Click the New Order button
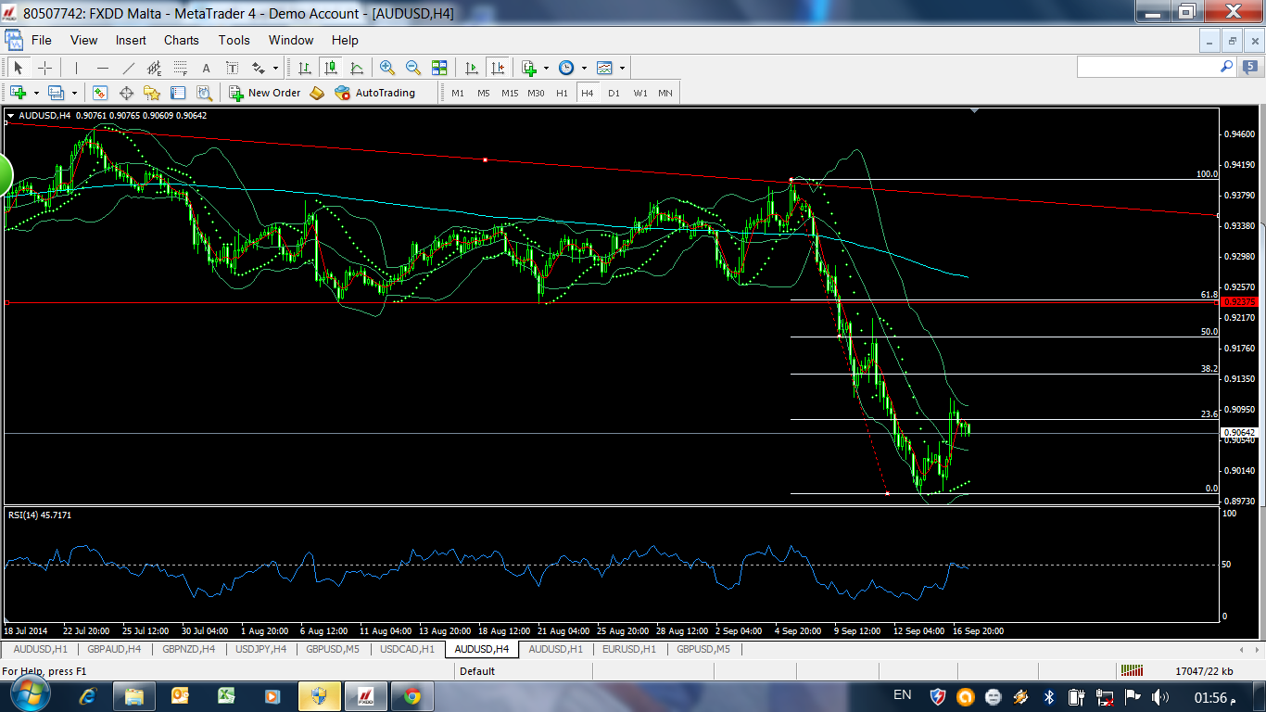Image resolution: width=1266 pixels, height=712 pixels. (265, 93)
